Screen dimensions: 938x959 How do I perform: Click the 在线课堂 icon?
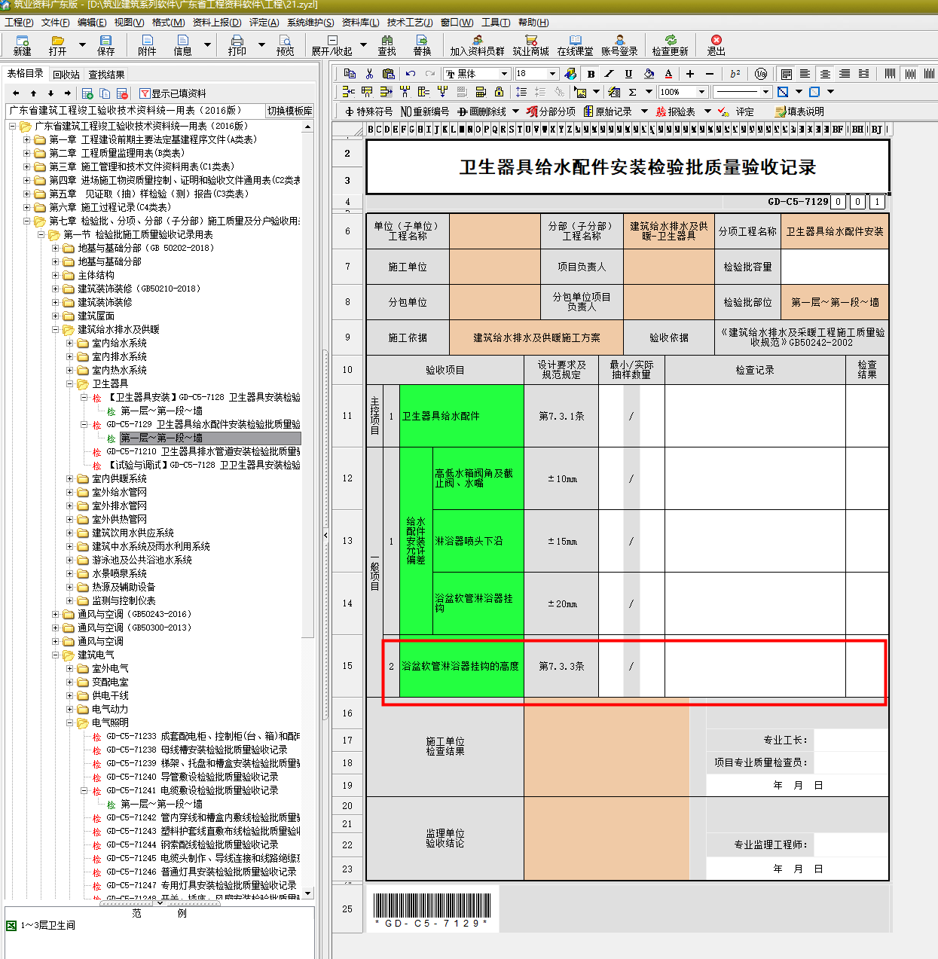click(575, 45)
